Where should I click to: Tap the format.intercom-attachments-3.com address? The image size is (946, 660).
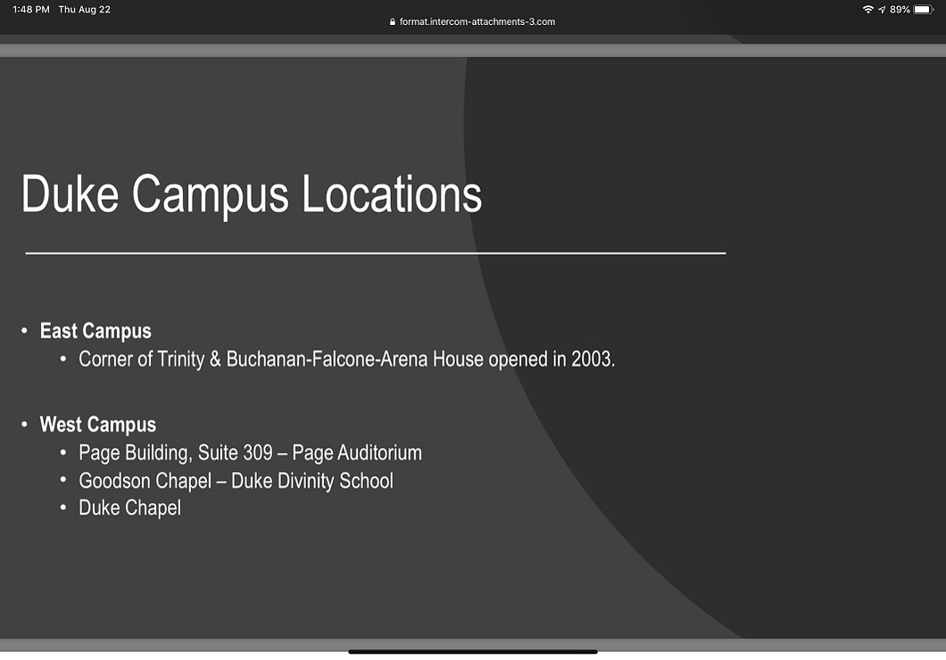coord(477,21)
